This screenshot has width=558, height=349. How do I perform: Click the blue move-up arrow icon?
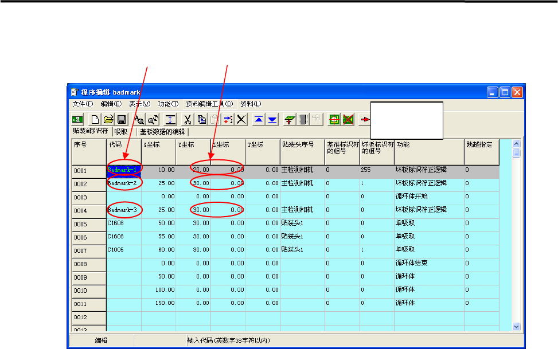(x=259, y=119)
